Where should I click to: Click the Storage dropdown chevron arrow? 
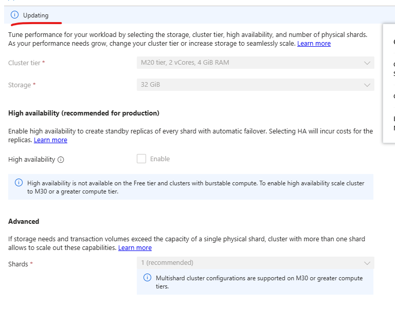click(367, 85)
